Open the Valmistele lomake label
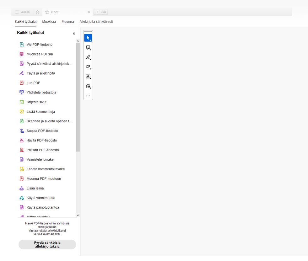Image resolution: width=308 pixels, height=261 pixels. (x=40, y=160)
